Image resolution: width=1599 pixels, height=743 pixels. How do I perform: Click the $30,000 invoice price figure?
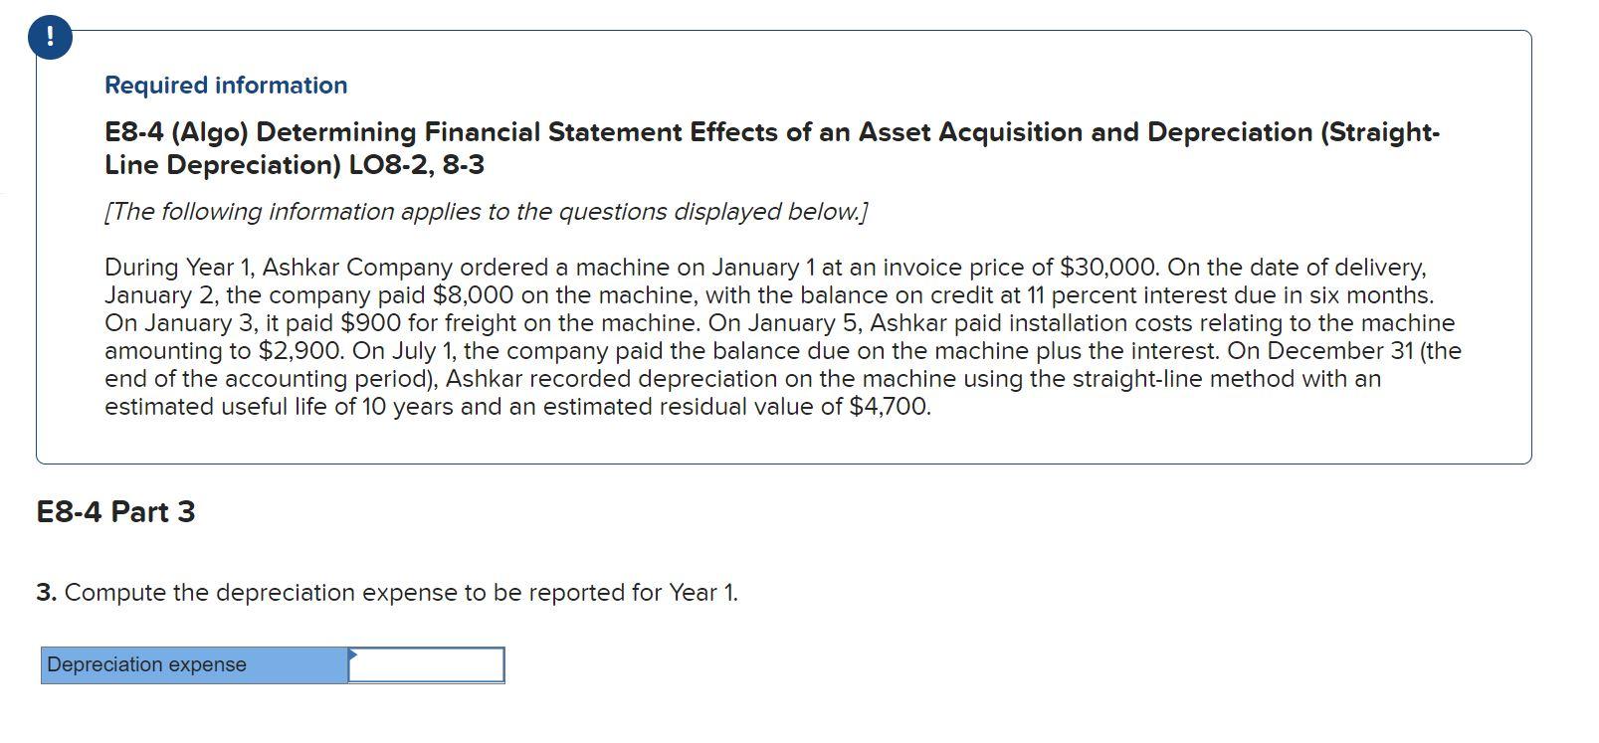[1107, 268]
